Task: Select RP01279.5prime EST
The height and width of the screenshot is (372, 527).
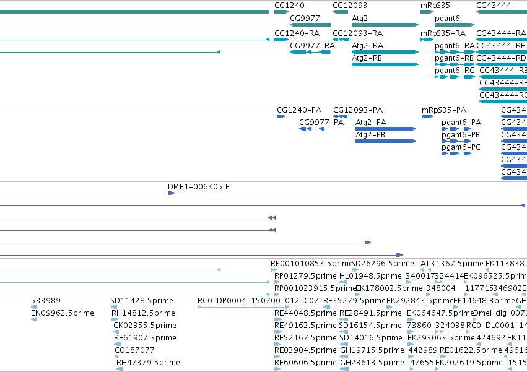Action: (x=277, y=282)
